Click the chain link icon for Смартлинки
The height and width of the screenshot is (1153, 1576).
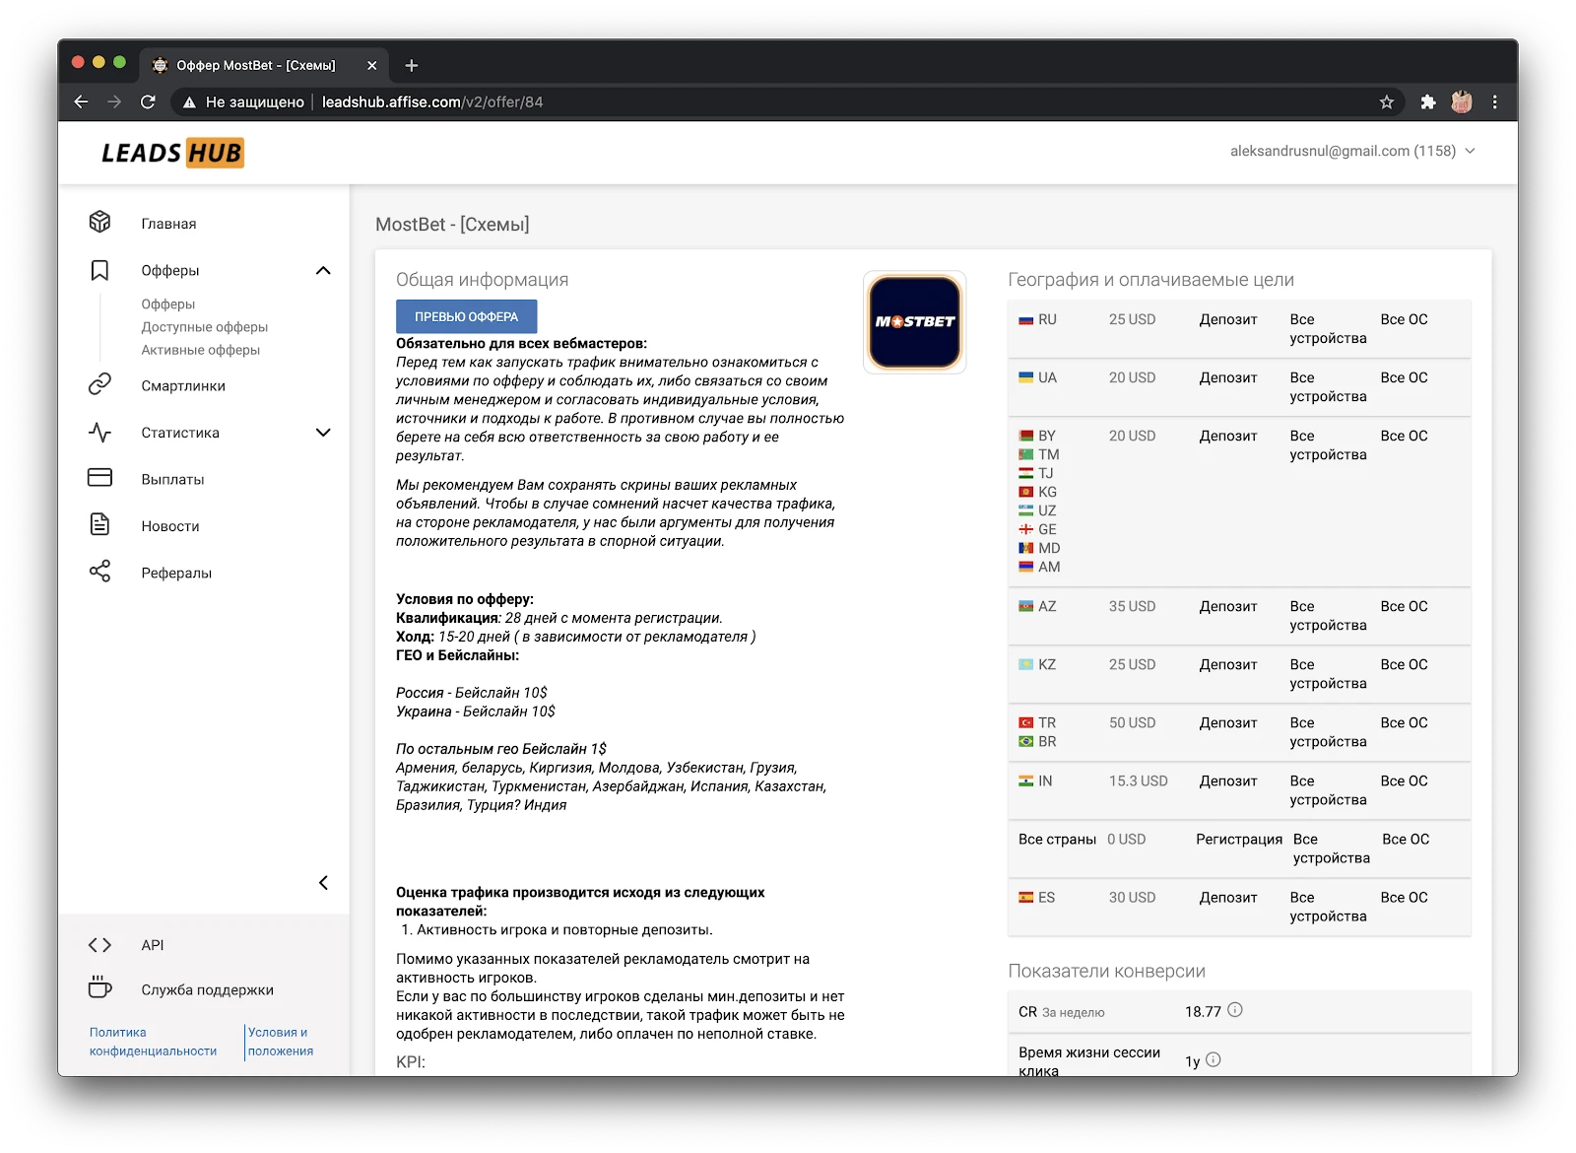(x=99, y=384)
